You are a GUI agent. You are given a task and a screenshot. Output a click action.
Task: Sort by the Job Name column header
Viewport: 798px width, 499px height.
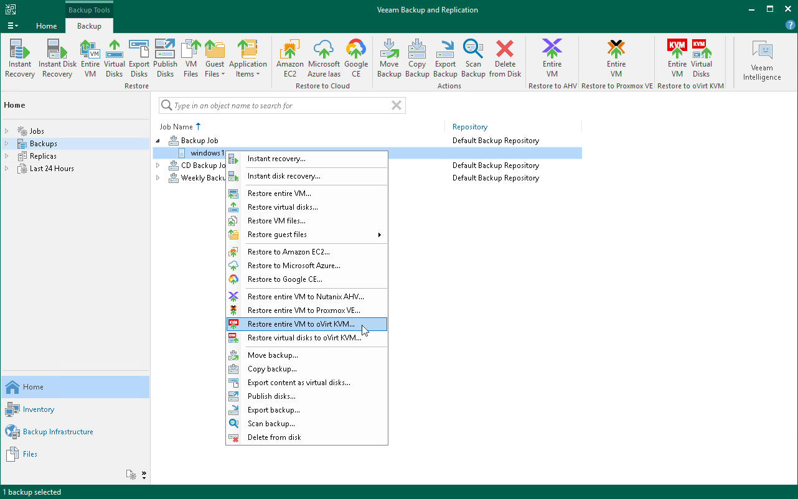coord(176,127)
